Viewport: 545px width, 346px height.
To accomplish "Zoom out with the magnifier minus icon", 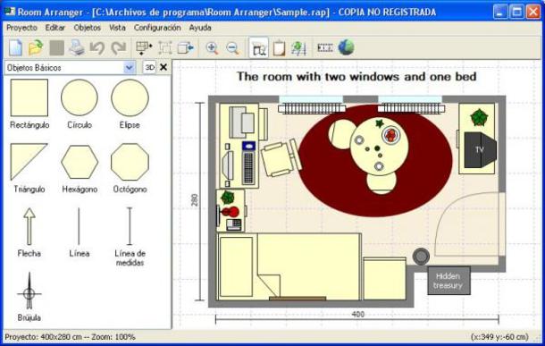I will (232, 47).
